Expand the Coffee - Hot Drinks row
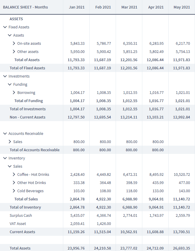The image size is (195, 251). tap(14, 174)
